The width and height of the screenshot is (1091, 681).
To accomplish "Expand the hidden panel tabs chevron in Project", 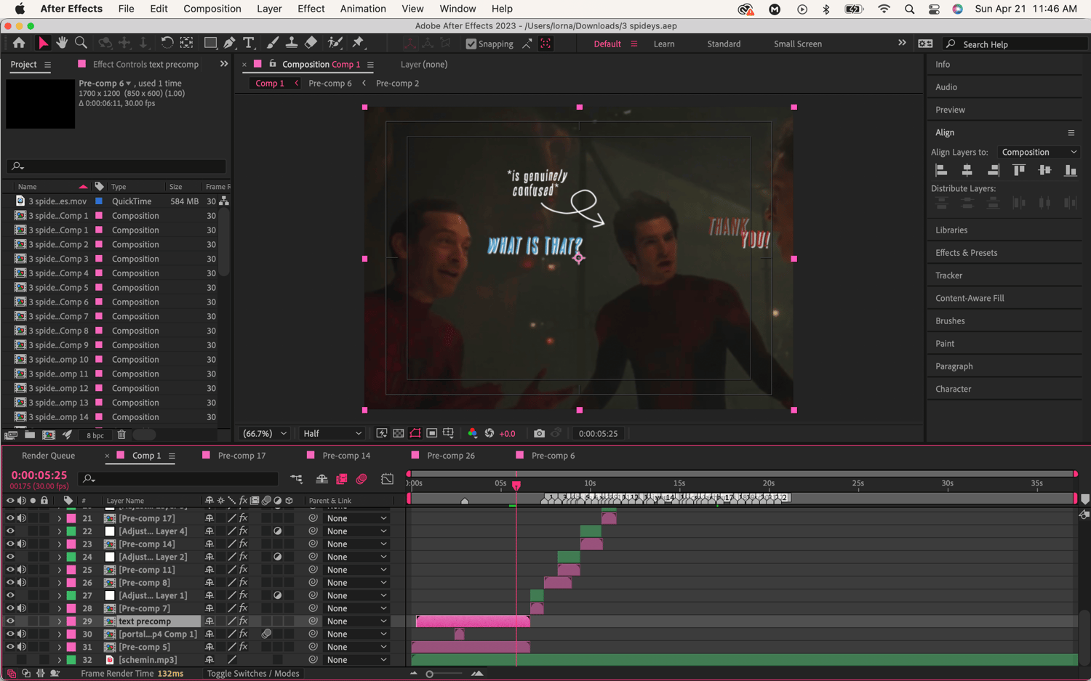I will tap(224, 64).
